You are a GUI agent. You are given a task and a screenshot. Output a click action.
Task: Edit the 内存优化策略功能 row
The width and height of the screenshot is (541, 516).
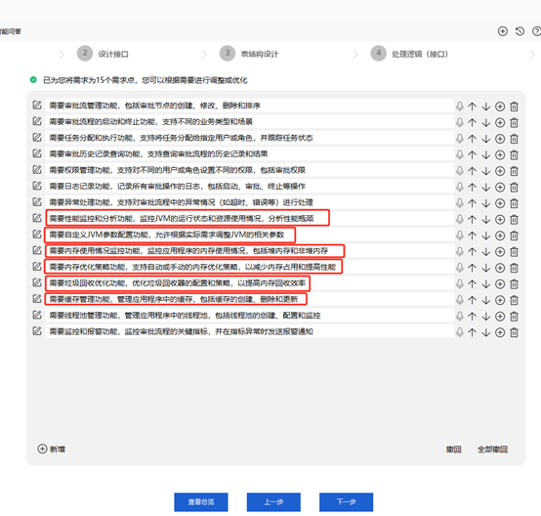tap(37, 266)
